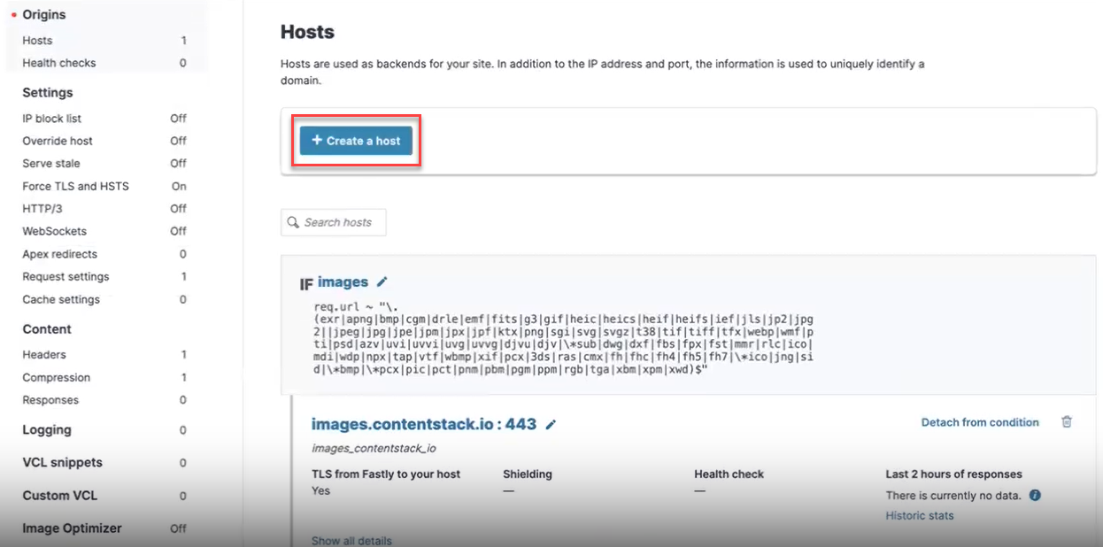Open Health checks in sidebar

click(59, 63)
